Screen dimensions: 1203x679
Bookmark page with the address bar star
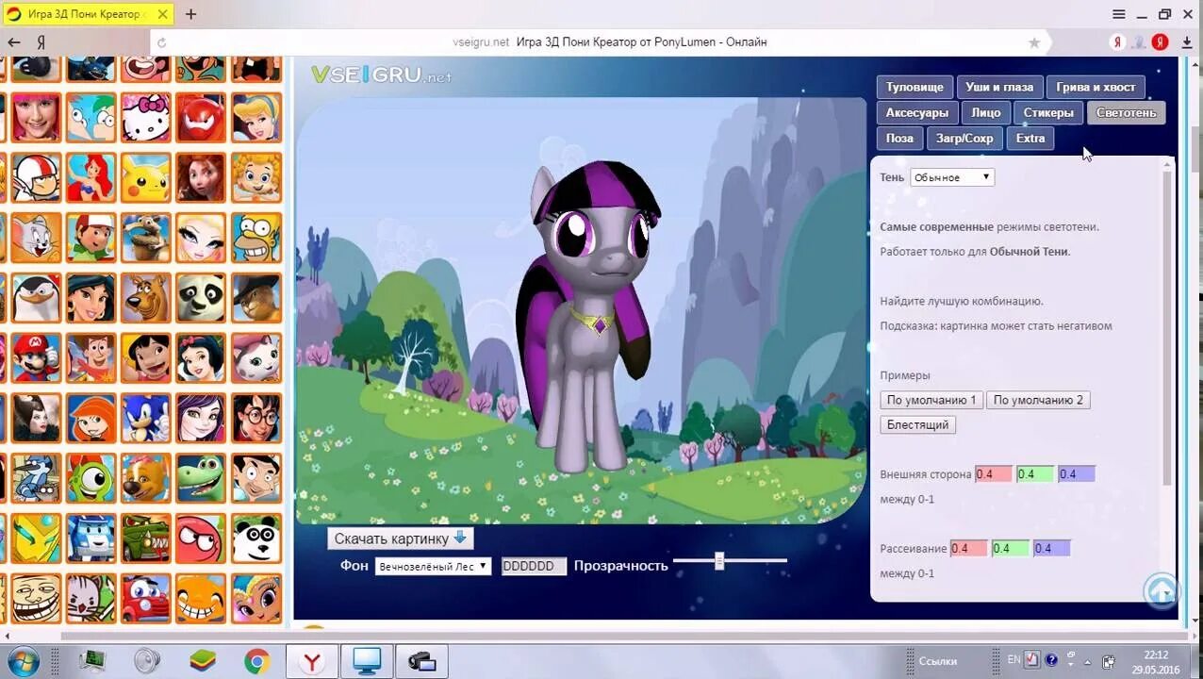click(1034, 42)
